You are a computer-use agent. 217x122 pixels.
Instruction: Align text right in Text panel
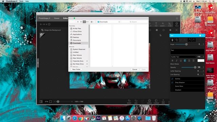pos(194,61)
